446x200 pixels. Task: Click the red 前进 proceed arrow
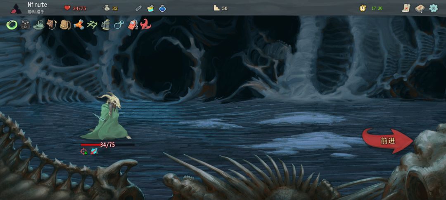coord(387,140)
